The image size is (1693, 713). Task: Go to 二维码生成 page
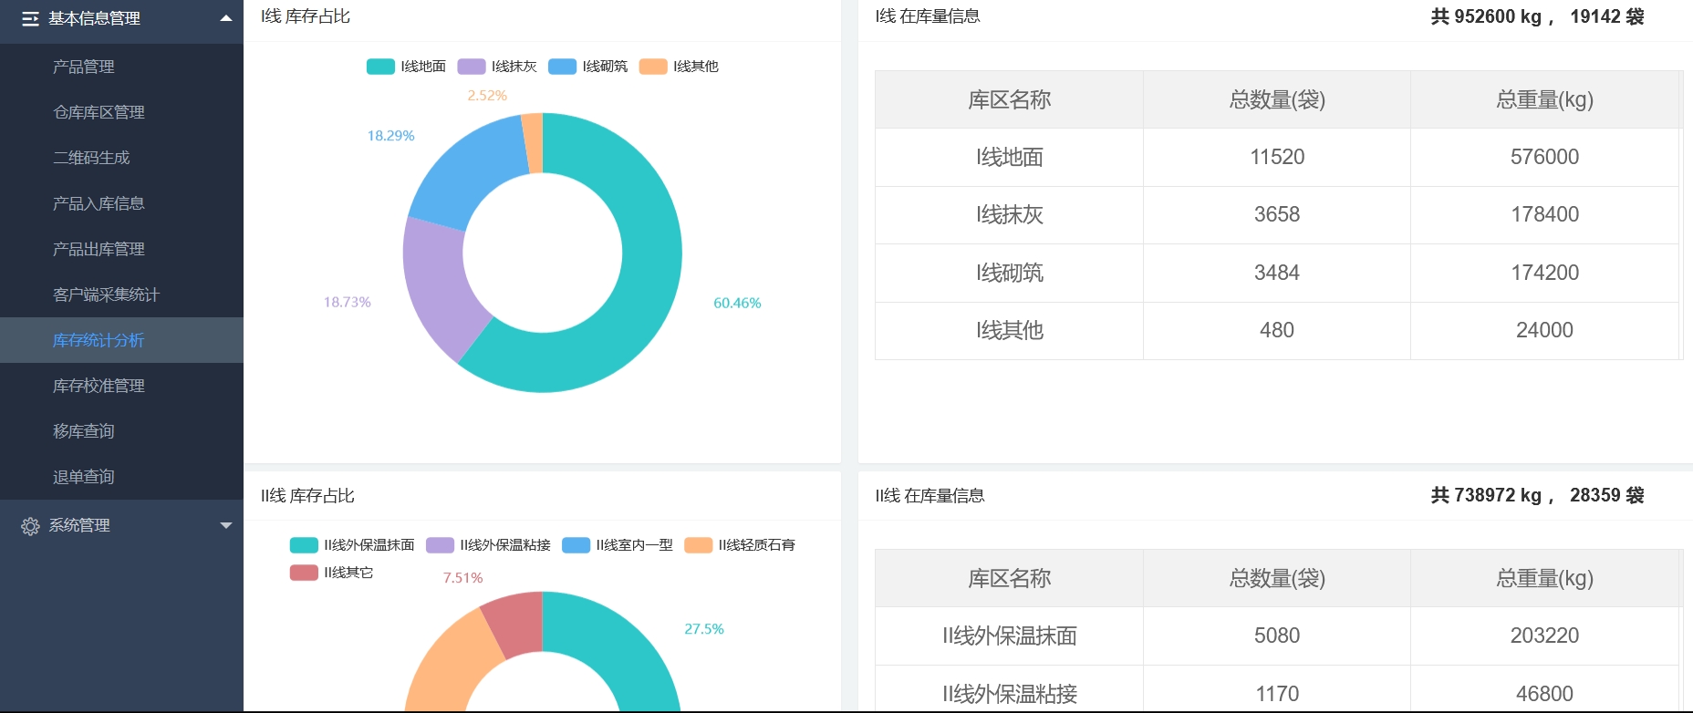91,158
